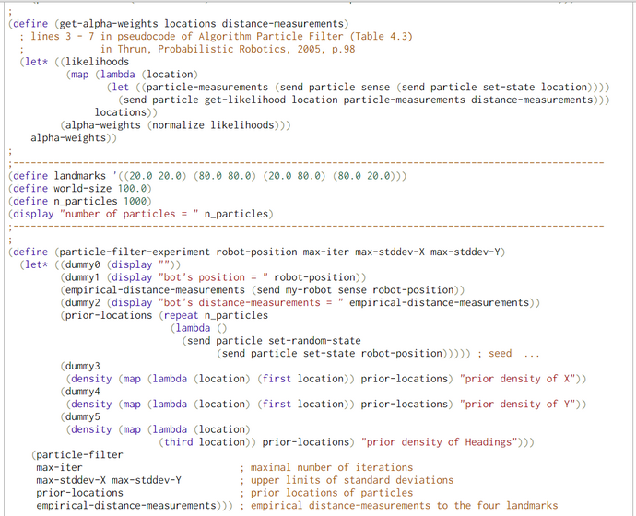Click the landmark coordinate '(20.0 20.0)'
636x516 pixels.
coord(155,176)
